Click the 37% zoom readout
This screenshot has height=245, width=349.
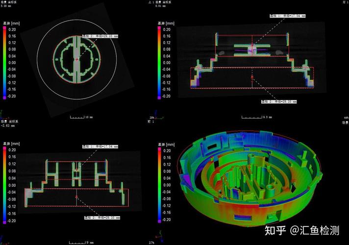[151, 243]
